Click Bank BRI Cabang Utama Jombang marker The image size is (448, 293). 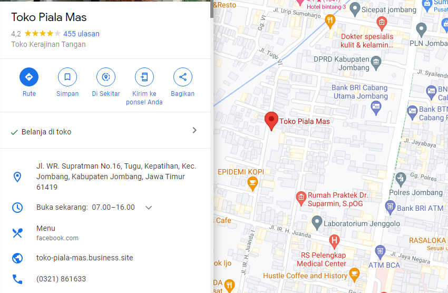tap(376, 109)
